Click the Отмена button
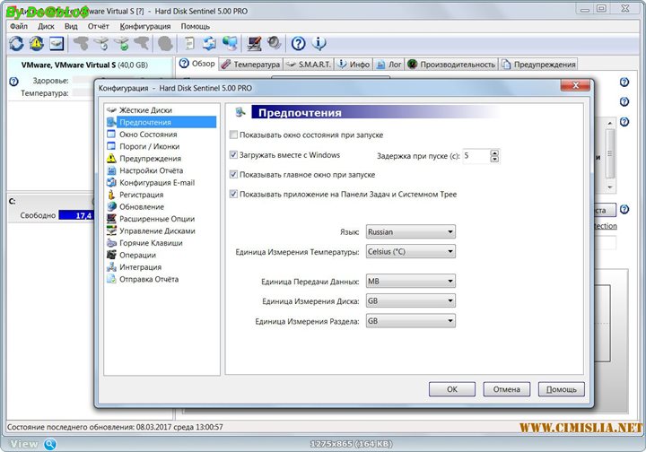This screenshot has width=646, height=452. click(507, 389)
